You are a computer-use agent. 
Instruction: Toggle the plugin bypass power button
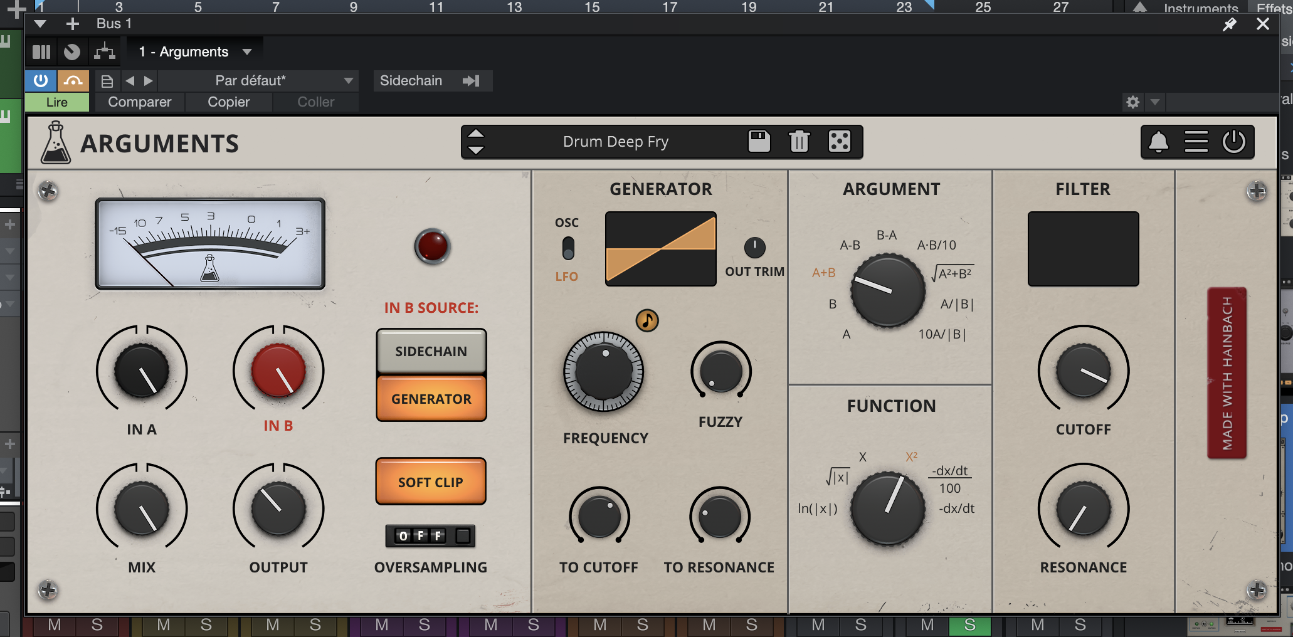(41, 81)
